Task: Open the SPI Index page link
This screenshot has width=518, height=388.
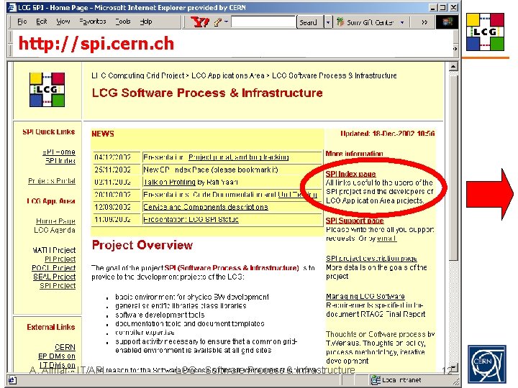Action: tap(350, 174)
